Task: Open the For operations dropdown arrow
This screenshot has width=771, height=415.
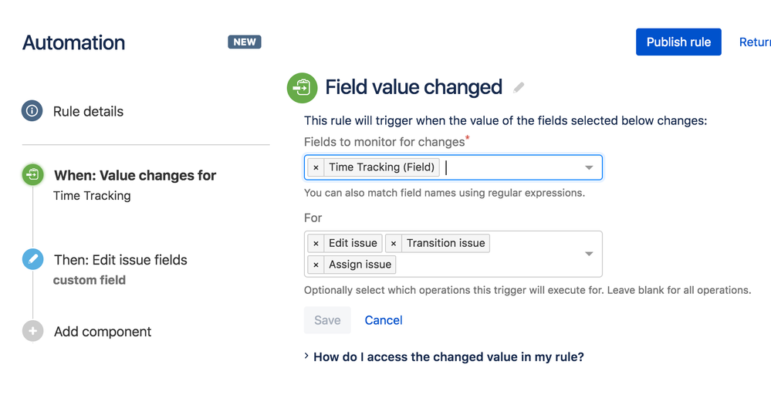Action: coord(589,254)
